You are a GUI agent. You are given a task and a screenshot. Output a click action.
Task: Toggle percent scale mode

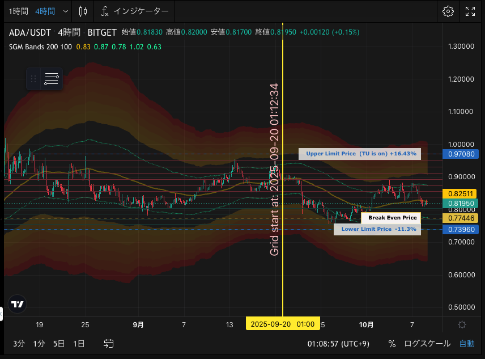coord(392,343)
